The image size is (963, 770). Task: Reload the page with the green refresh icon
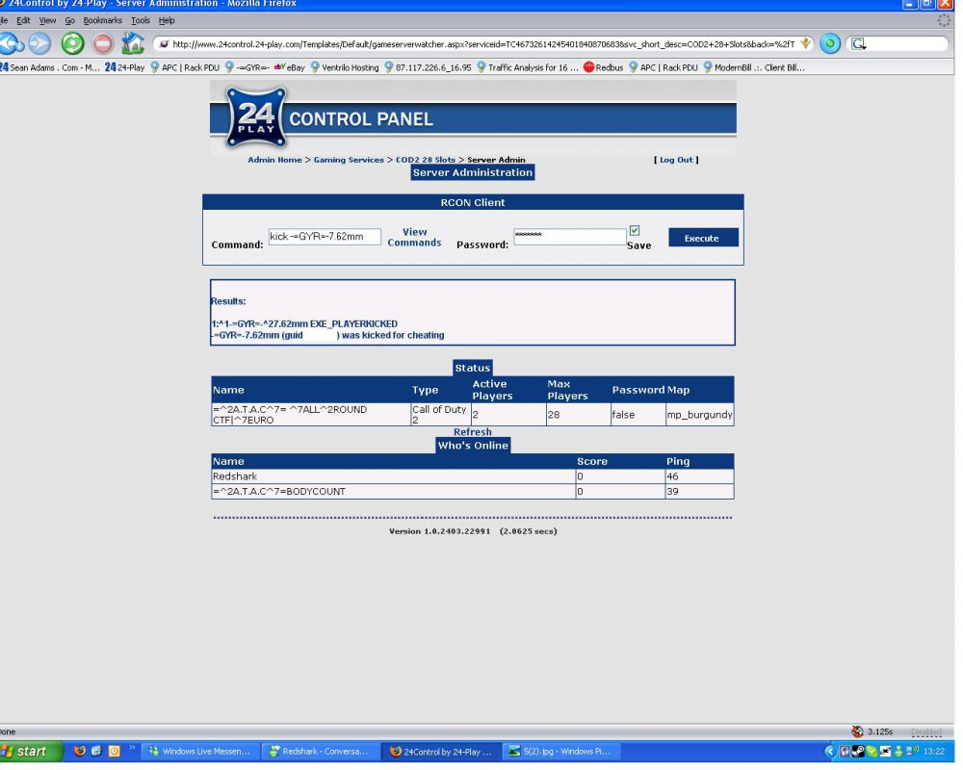(x=72, y=43)
